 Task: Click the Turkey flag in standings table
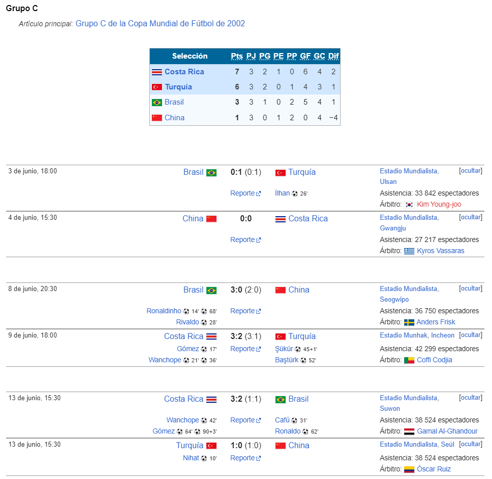156,87
